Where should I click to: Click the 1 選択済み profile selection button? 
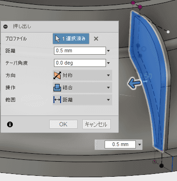click(71, 39)
